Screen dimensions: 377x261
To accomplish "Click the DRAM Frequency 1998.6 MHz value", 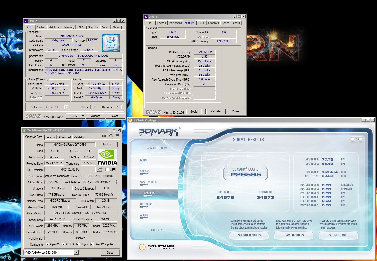I will coord(204,52).
